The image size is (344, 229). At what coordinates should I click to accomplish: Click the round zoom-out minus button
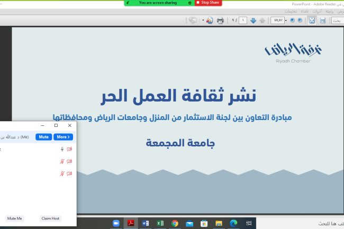point(300,21)
